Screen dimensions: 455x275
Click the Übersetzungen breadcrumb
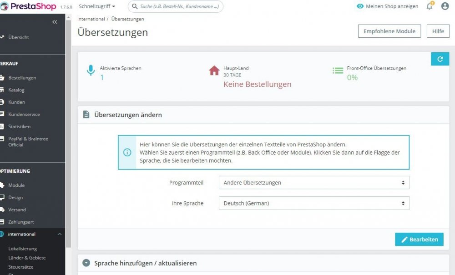(127, 19)
